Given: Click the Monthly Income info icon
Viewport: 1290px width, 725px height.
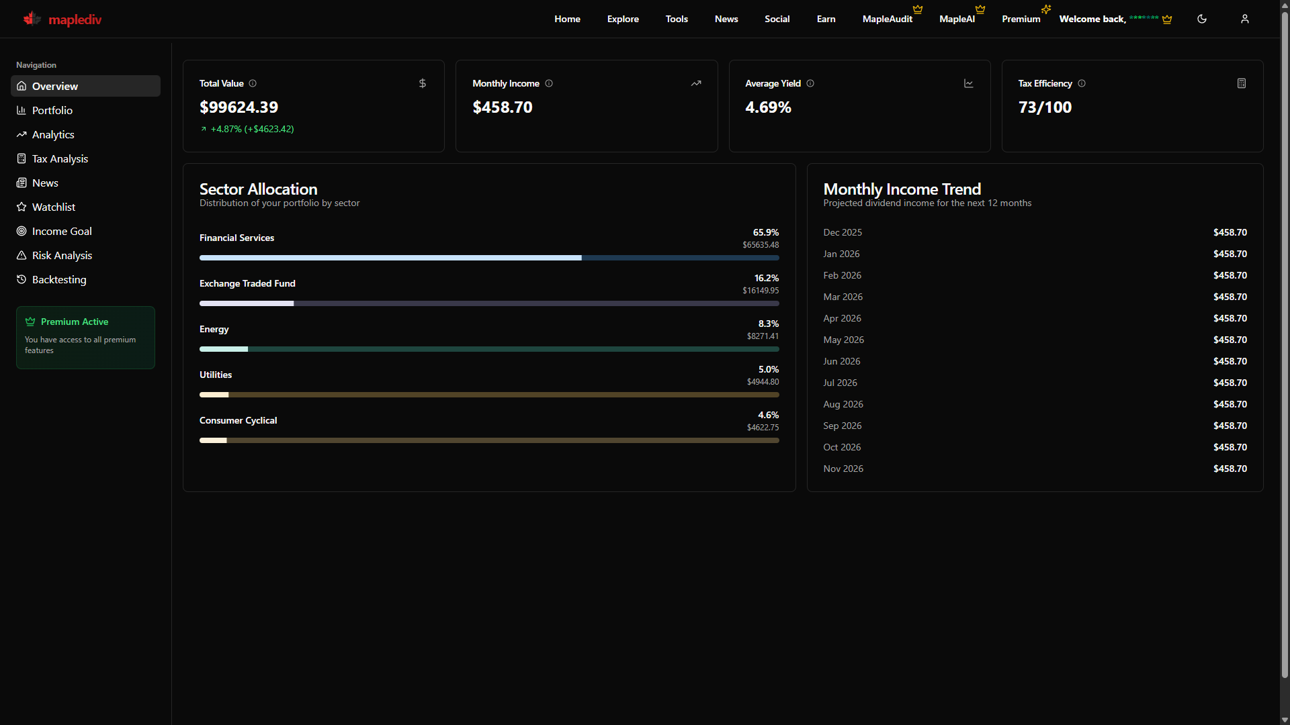Looking at the screenshot, I should (549, 83).
